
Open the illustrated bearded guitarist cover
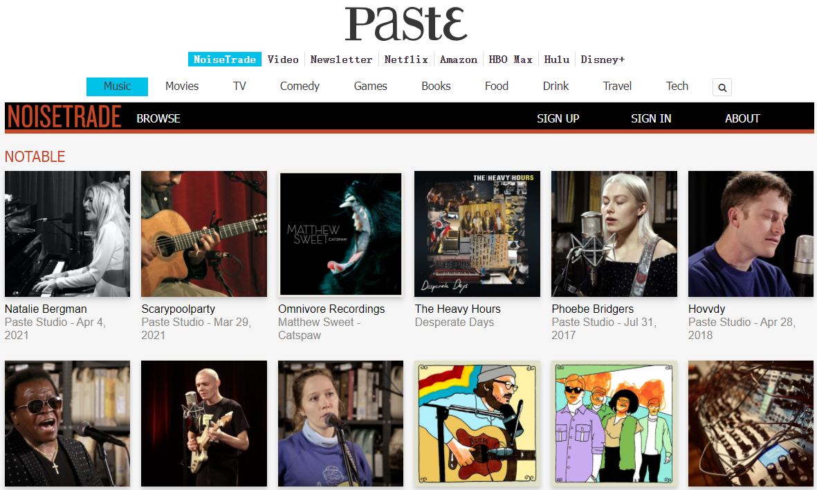pos(477,424)
